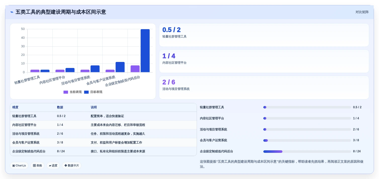Select the 轻量社群管理工具 table row name
This screenshot has height=179, width=379.
point(24,116)
